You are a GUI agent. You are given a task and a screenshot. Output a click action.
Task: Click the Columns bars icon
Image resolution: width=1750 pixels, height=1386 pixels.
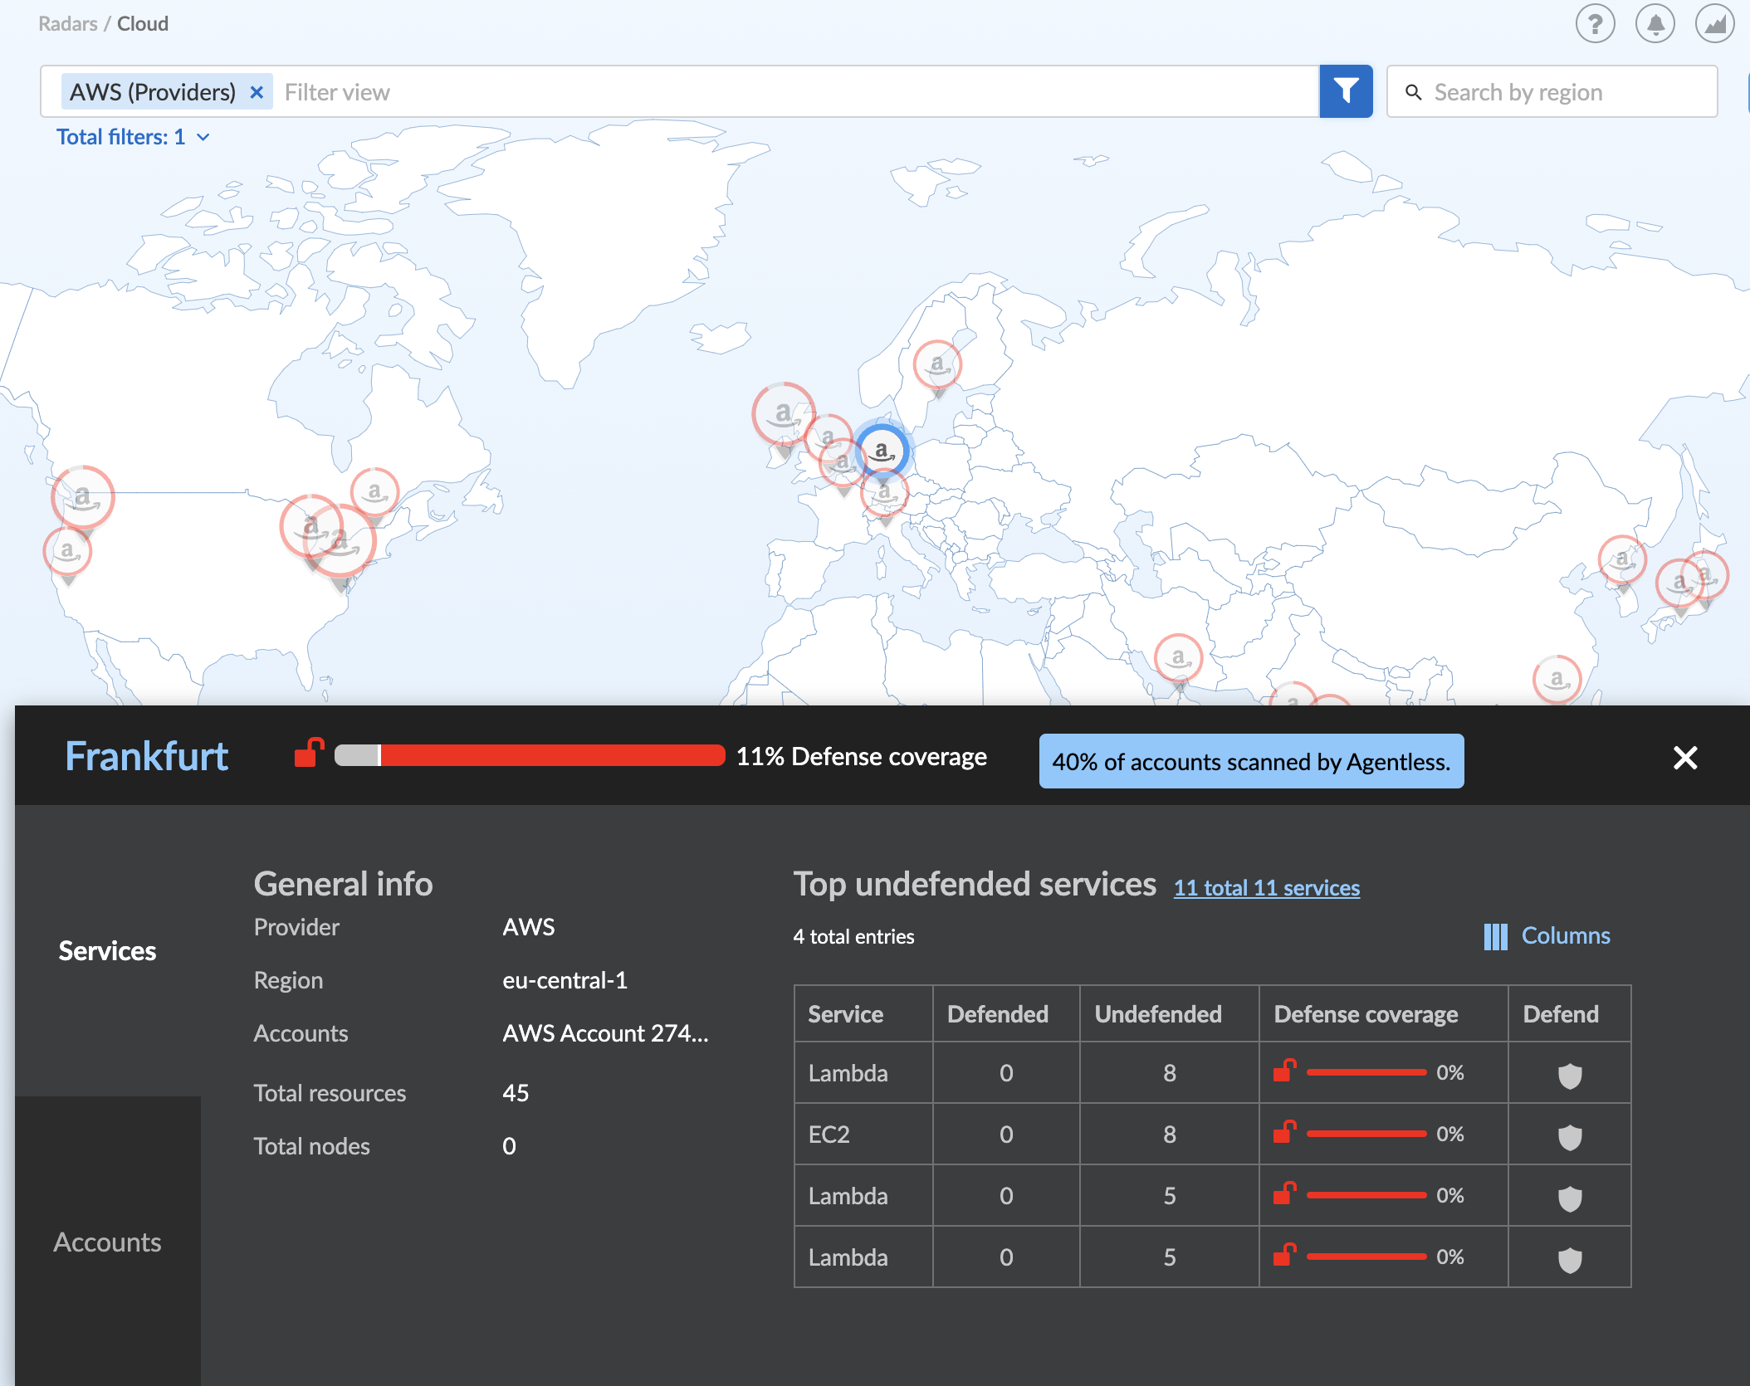click(1495, 936)
